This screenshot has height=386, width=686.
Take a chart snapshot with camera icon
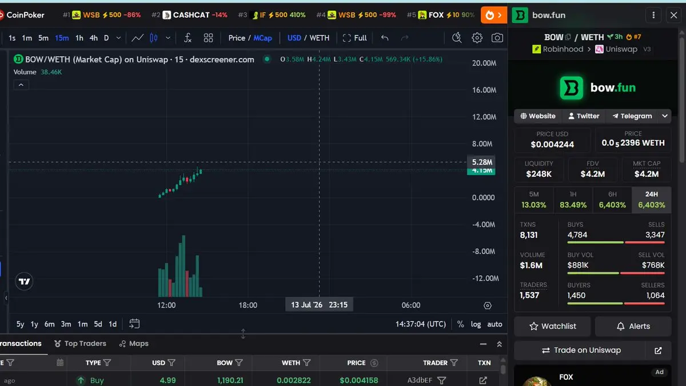[497, 38]
